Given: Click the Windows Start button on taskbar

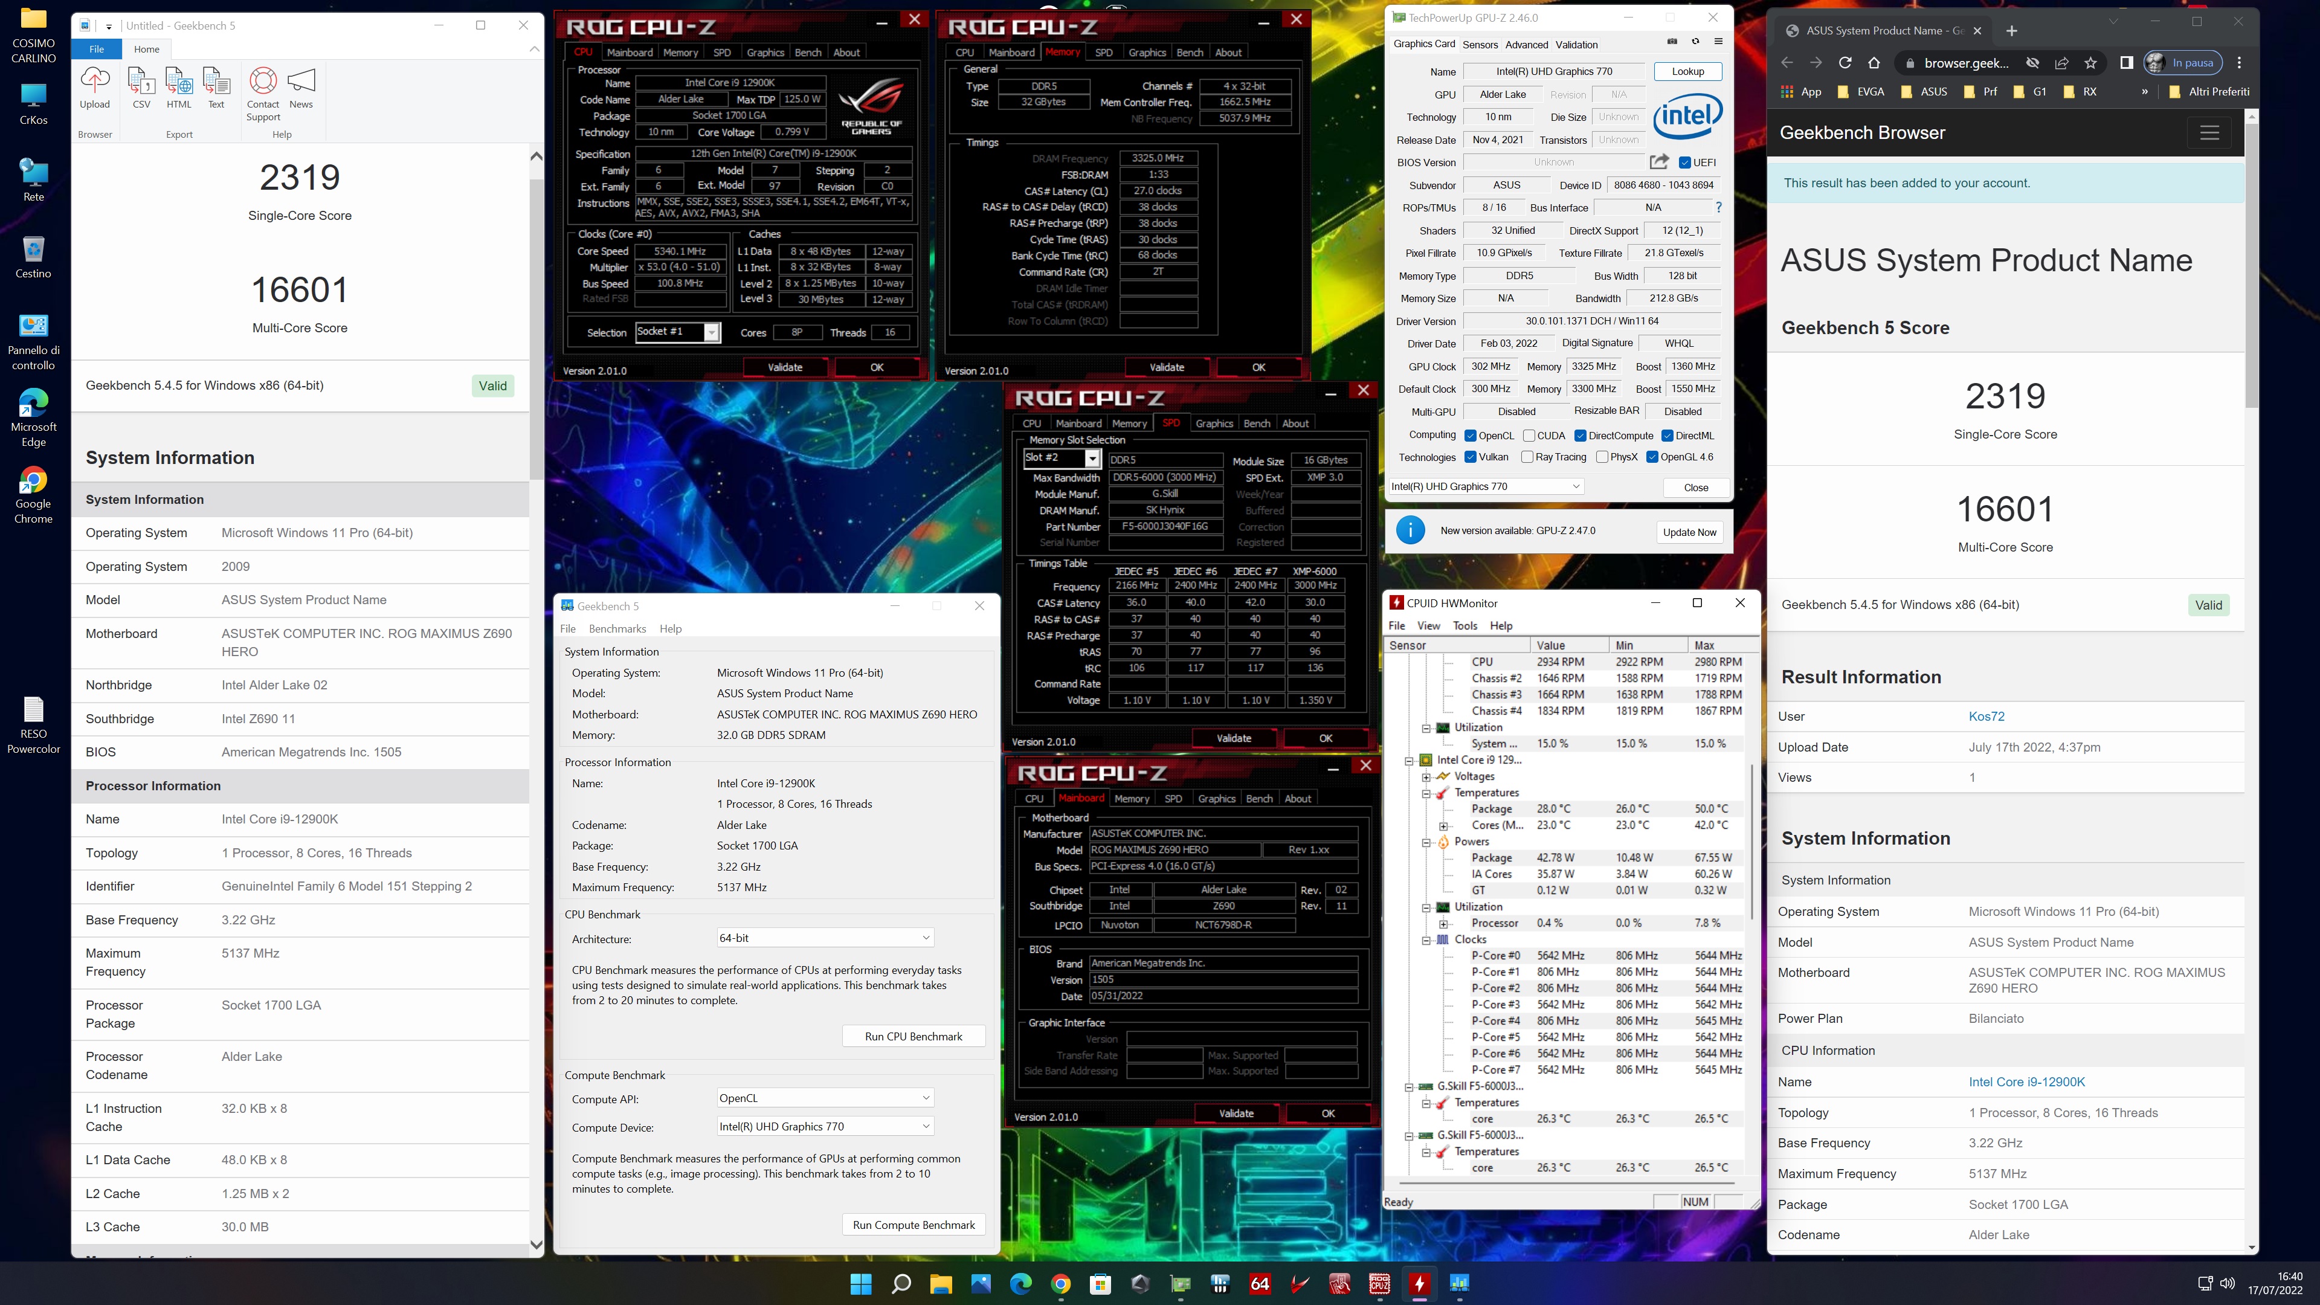Looking at the screenshot, I should tap(861, 1284).
